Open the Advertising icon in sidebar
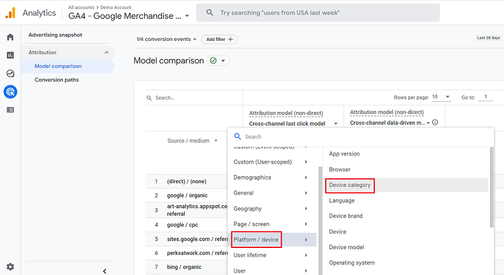This screenshot has height=275, width=504. click(x=10, y=92)
